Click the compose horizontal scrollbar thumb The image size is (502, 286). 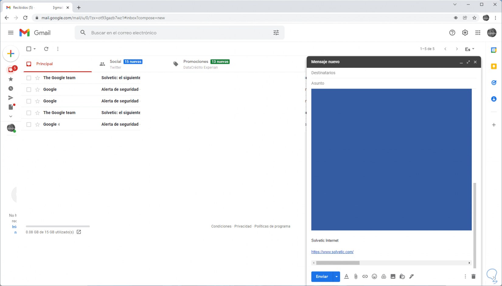338,263
